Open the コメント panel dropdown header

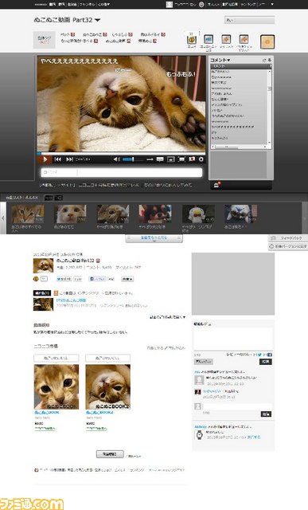220,61
